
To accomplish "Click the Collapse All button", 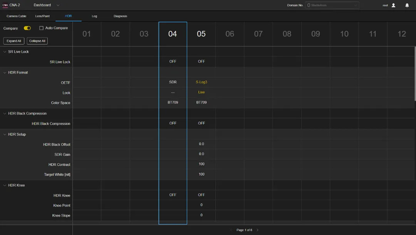I will 37,41.
